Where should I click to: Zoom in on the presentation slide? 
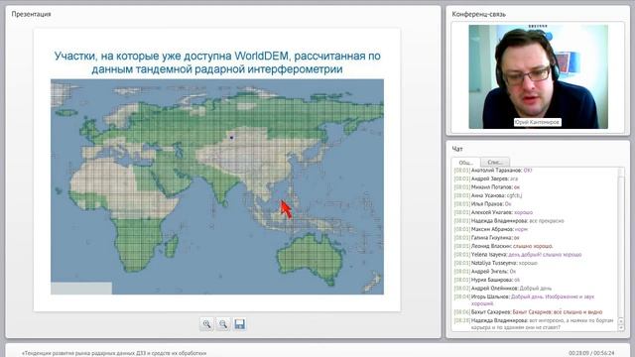(x=206, y=324)
